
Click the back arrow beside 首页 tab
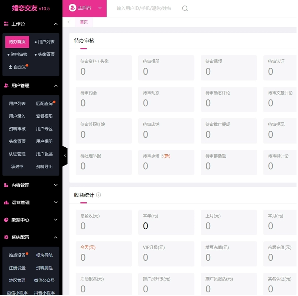click(x=68, y=22)
